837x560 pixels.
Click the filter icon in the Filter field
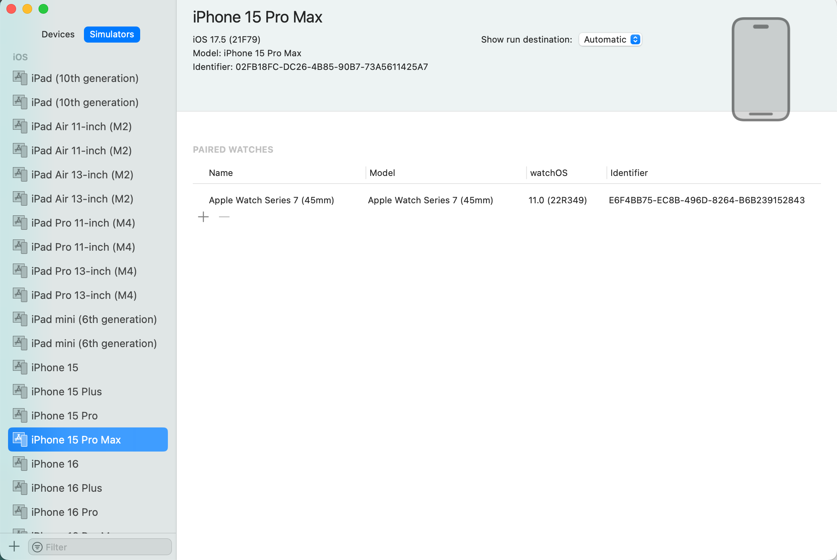(x=37, y=547)
